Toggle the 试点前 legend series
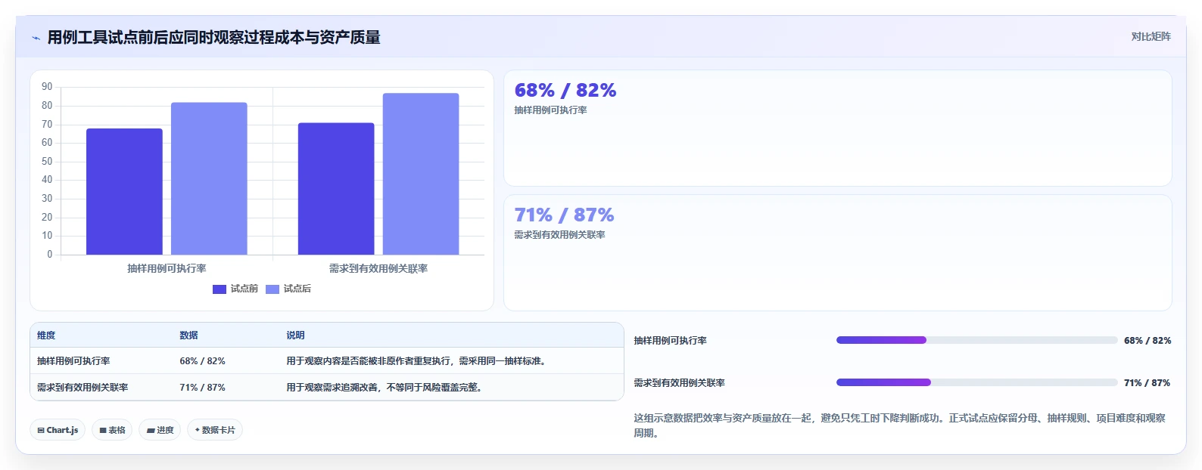 pos(235,289)
